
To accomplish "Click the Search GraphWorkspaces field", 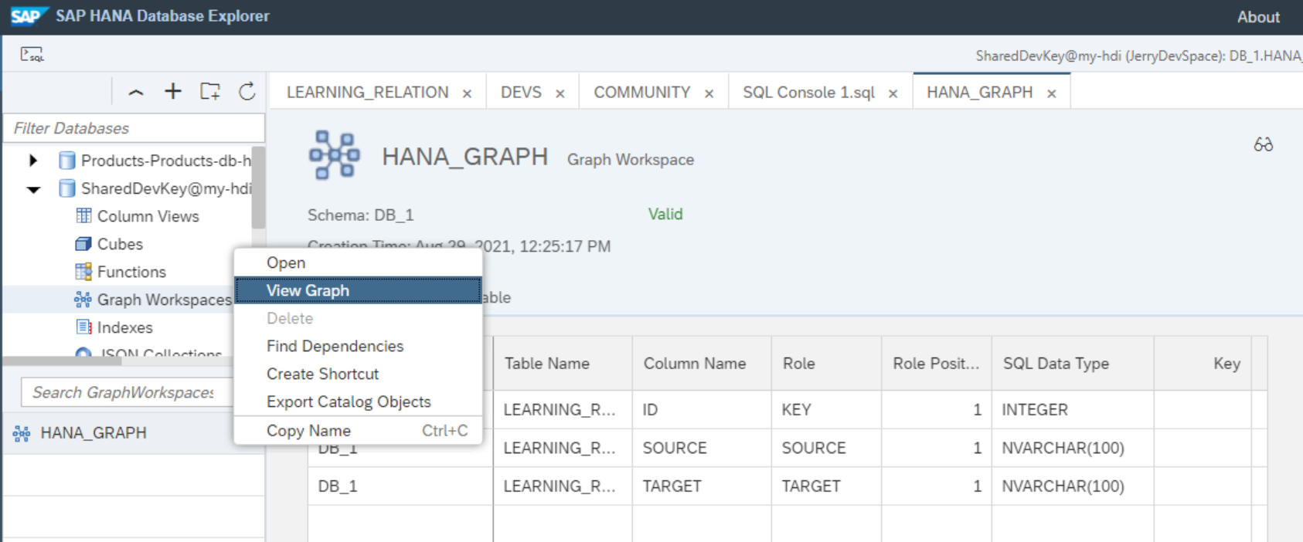I will [128, 392].
